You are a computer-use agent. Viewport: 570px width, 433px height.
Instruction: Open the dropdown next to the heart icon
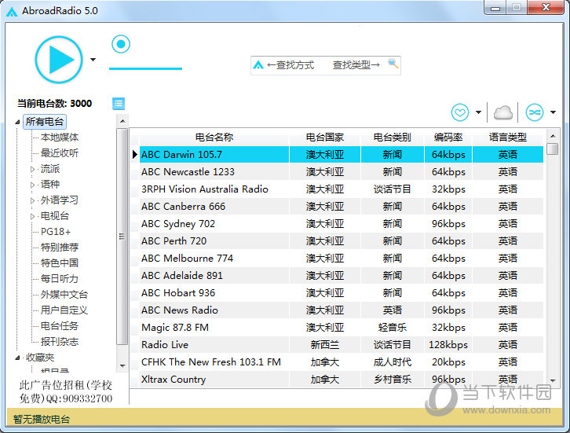pyautogui.click(x=478, y=112)
